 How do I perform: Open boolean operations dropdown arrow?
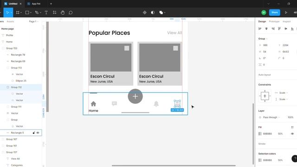pos(165,13)
